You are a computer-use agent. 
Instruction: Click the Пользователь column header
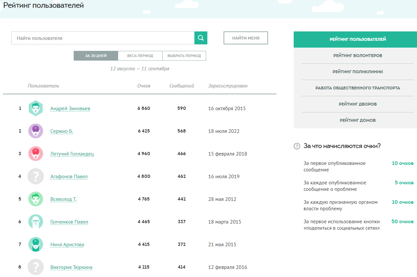43,86
